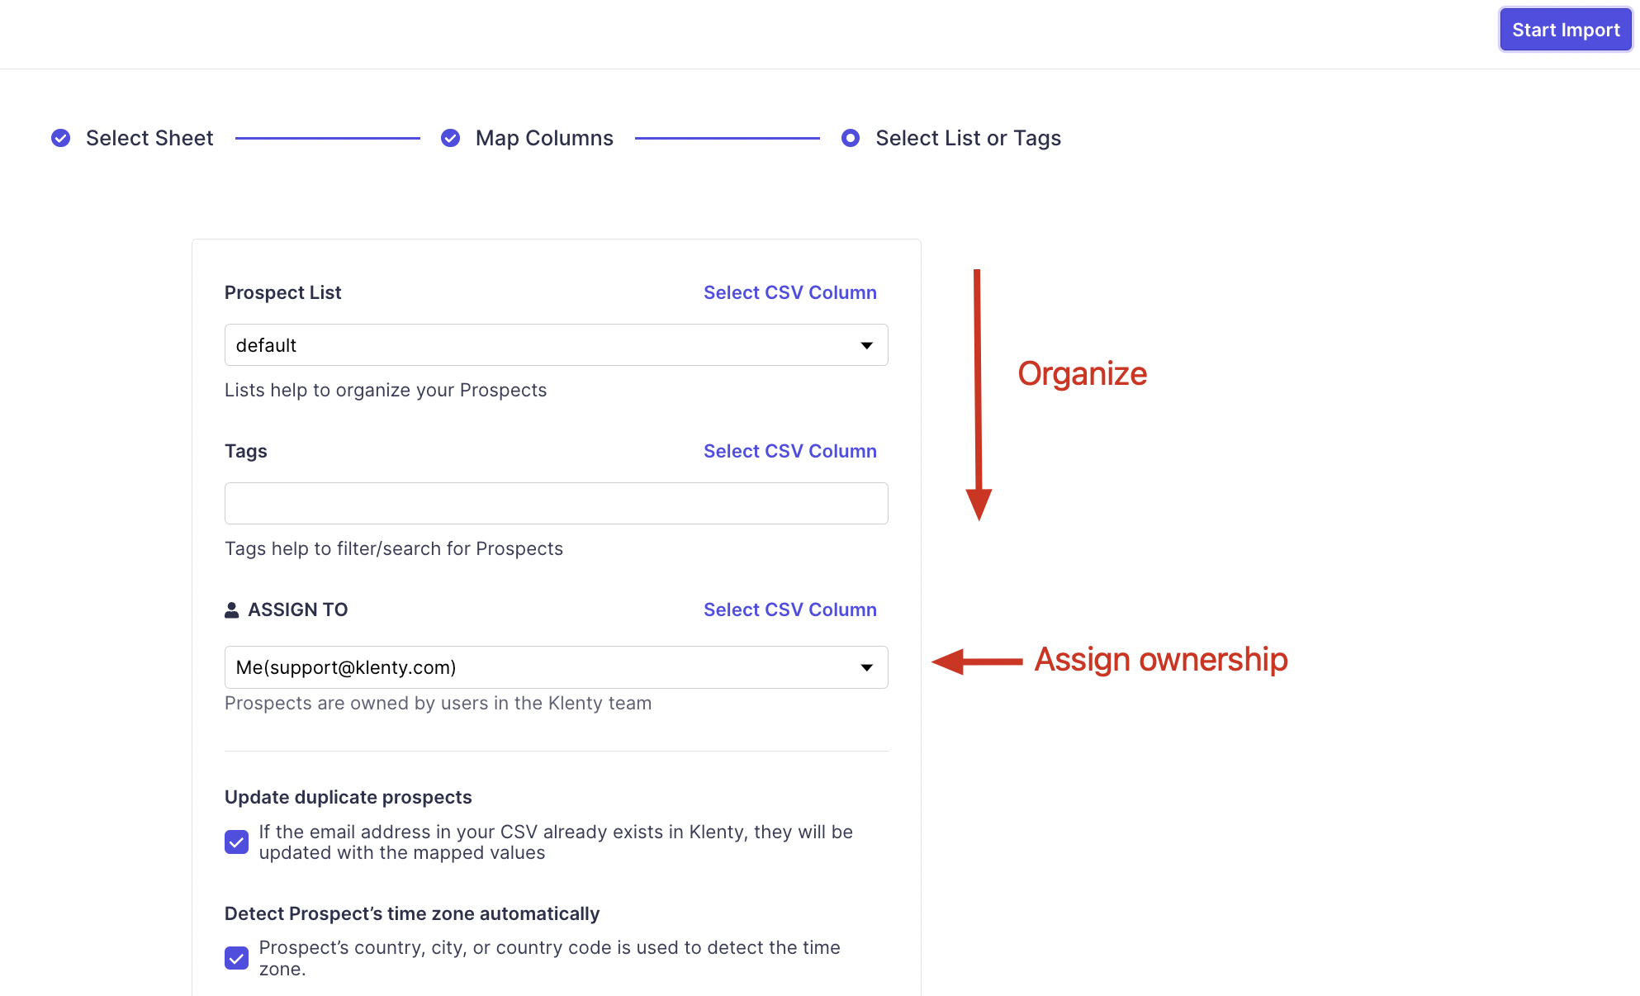The width and height of the screenshot is (1640, 996).
Task: Toggle the time zone auto-detect checkbox
Action: [237, 958]
